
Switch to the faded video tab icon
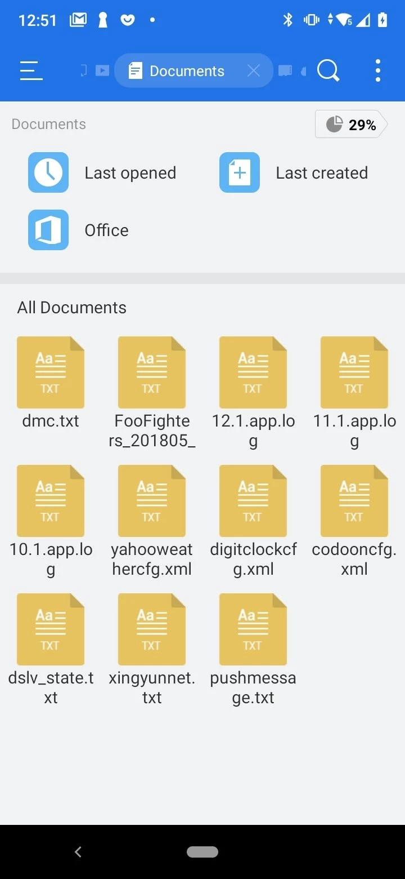tap(102, 70)
